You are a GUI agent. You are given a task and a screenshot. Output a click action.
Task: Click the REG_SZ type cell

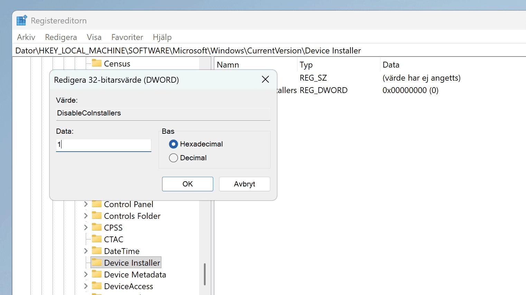click(x=313, y=78)
